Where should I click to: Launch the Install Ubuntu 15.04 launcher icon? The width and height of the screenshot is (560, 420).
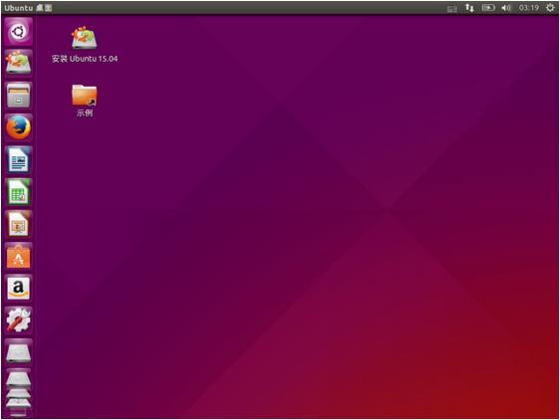tap(18, 63)
